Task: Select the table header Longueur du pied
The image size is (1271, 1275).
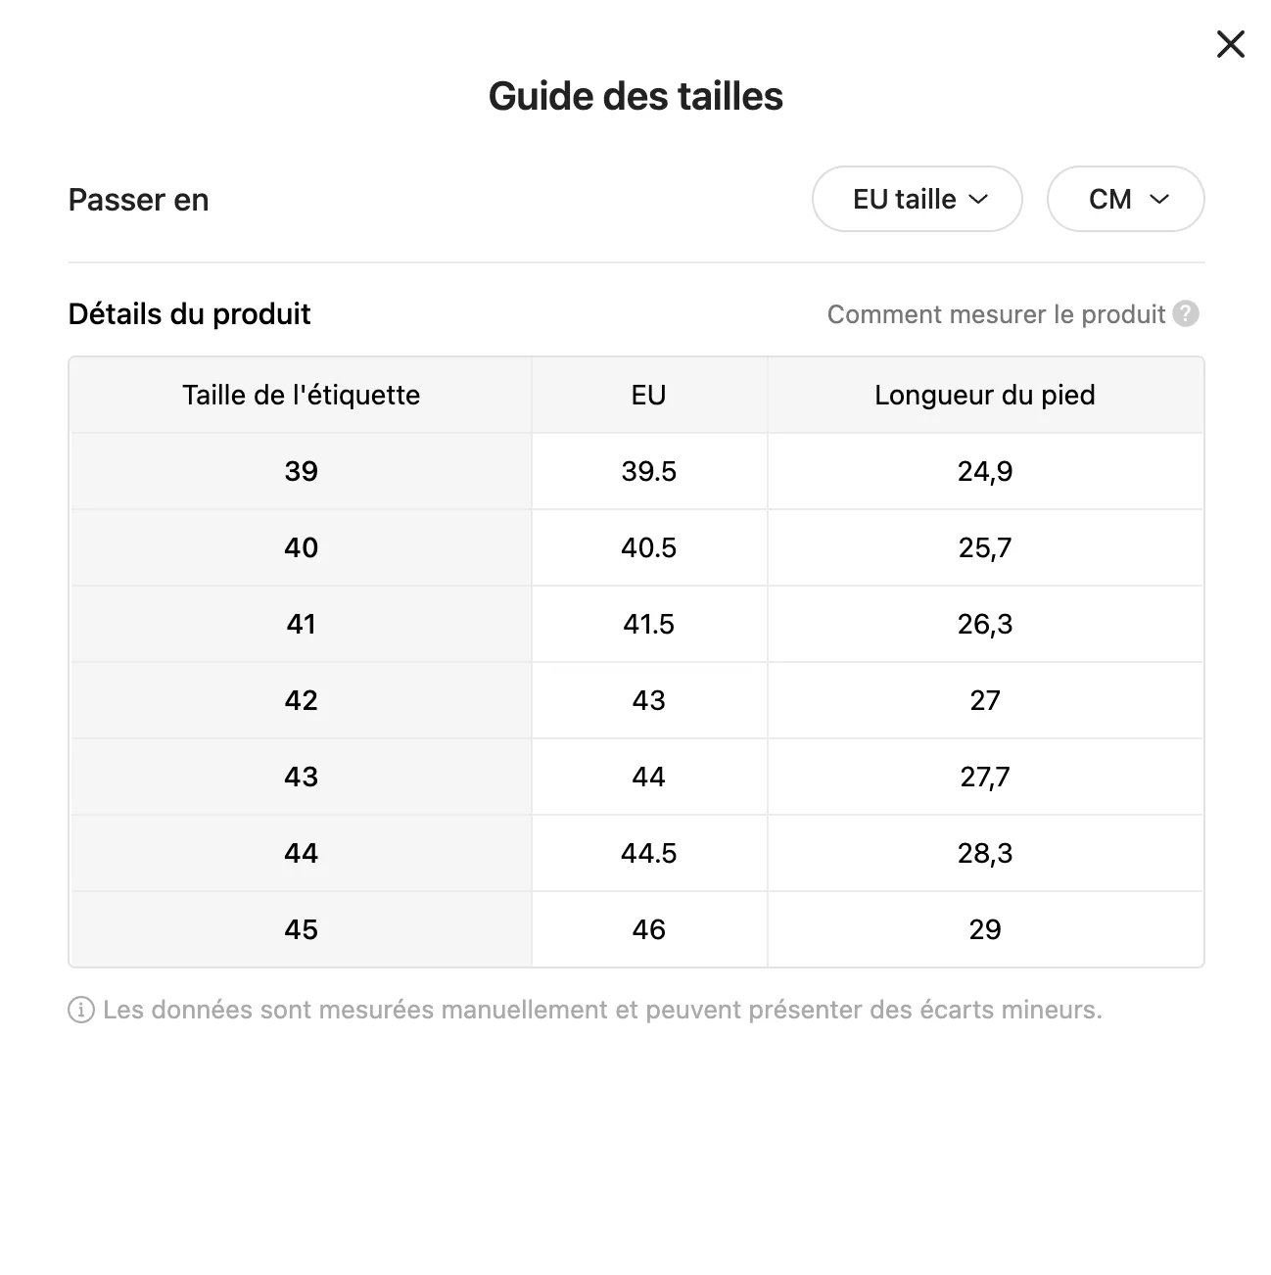Action: tap(985, 395)
